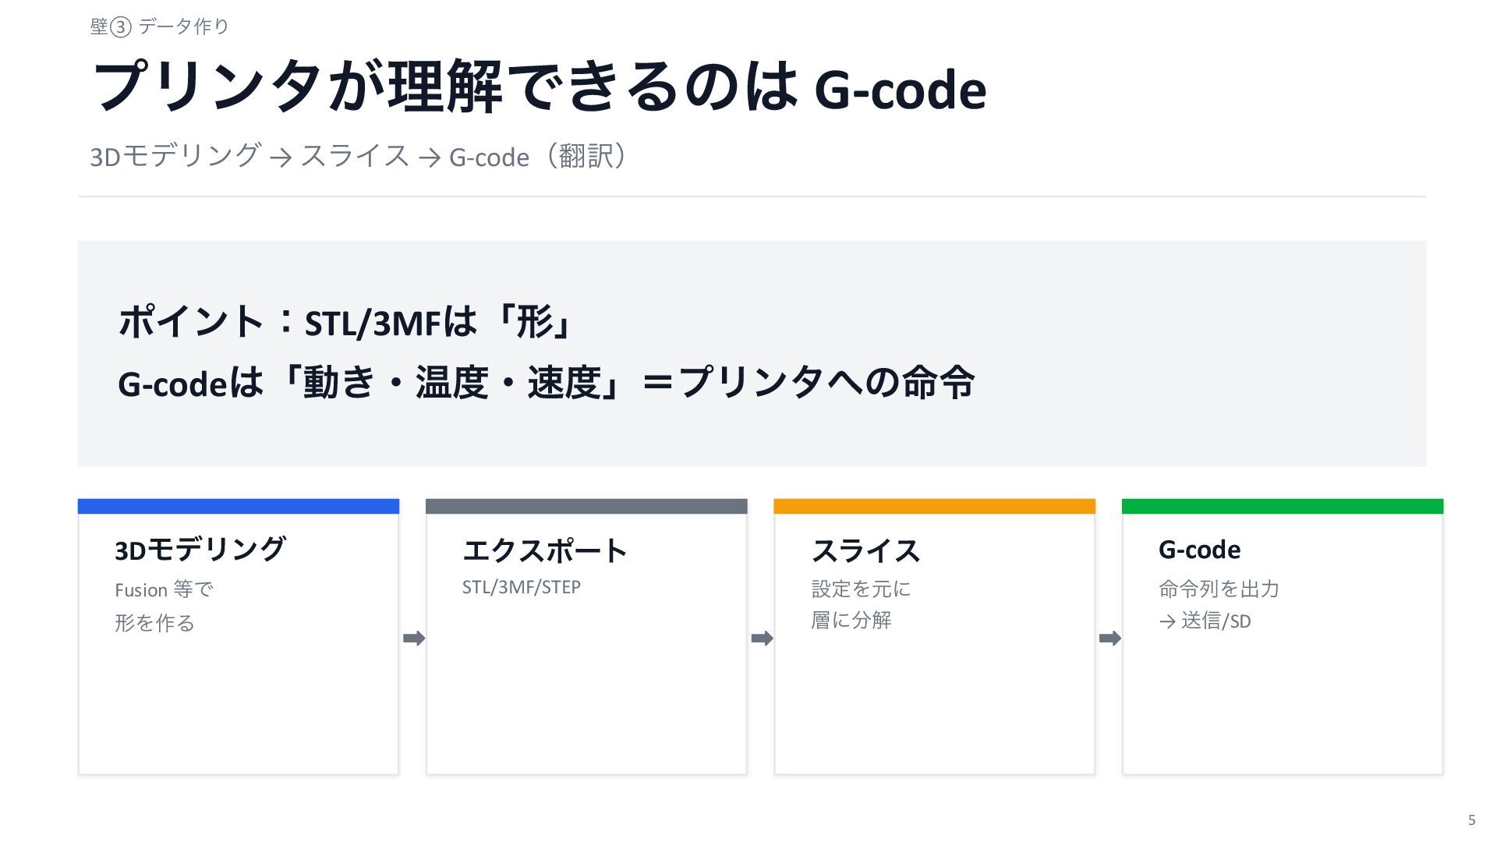Click the エクスポート card heading
Viewport: 1497px width, 842px height.
544,550
